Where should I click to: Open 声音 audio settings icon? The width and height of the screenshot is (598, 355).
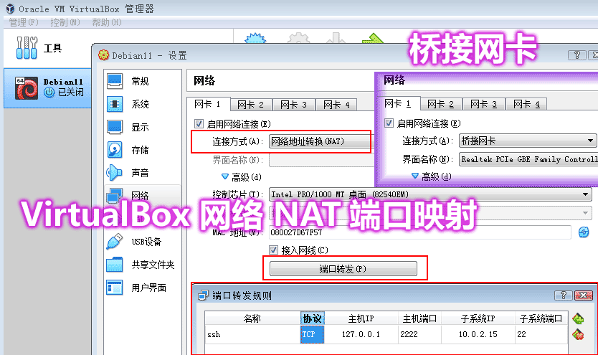coord(115,173)
